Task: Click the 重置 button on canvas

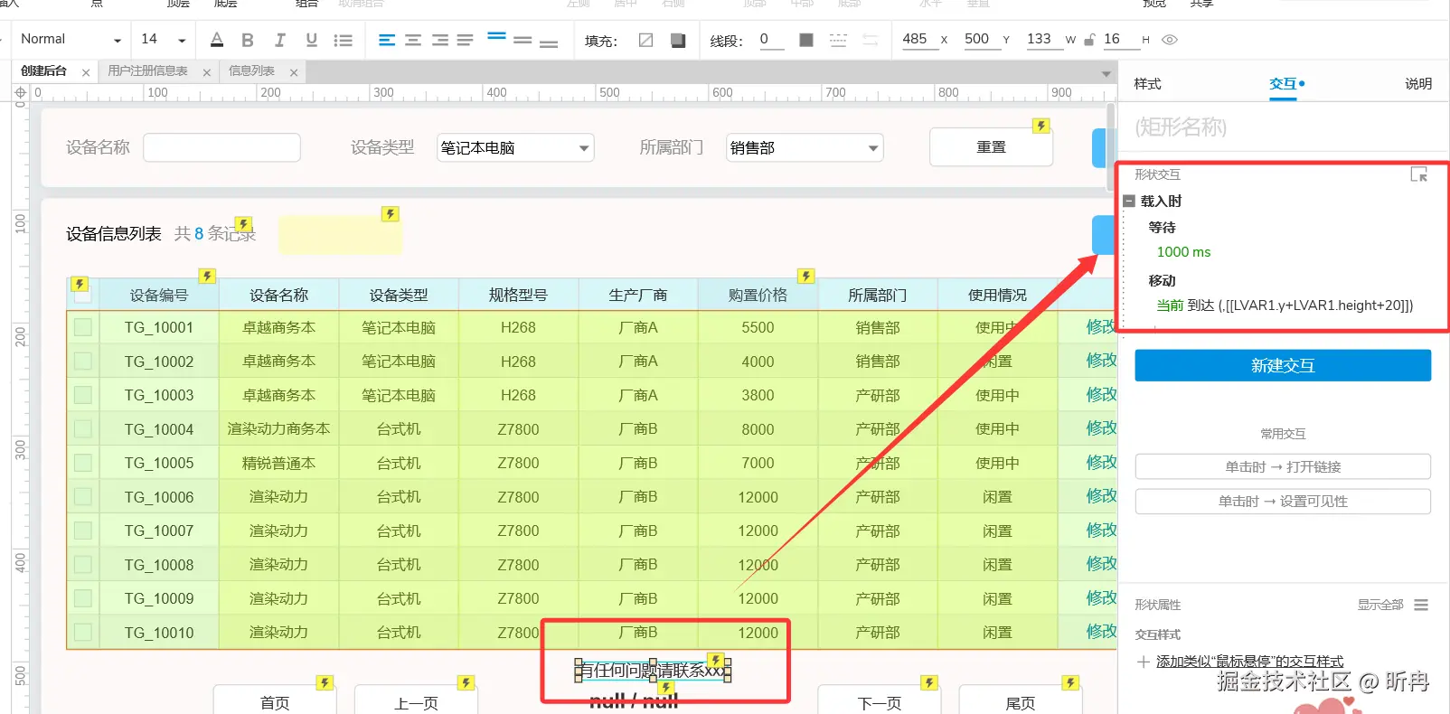Action: click(991, 147)
